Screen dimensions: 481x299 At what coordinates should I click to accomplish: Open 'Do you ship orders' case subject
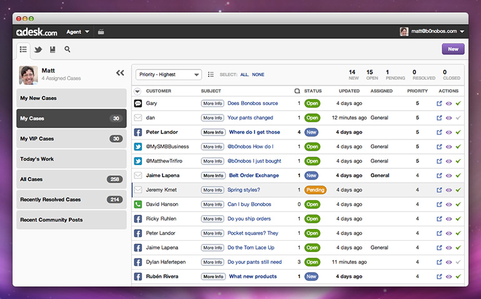249,219
